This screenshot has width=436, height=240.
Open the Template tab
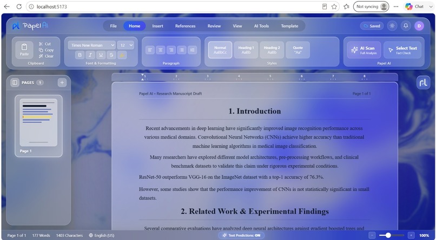coord(289,26)
